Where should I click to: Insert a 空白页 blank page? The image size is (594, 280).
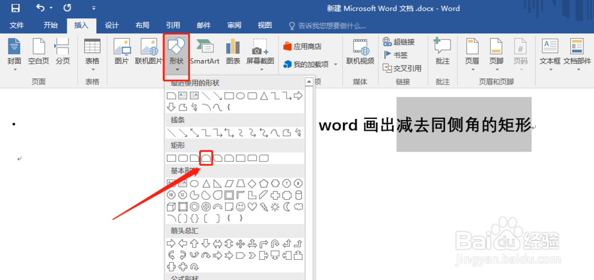click(x=39, y=52)
